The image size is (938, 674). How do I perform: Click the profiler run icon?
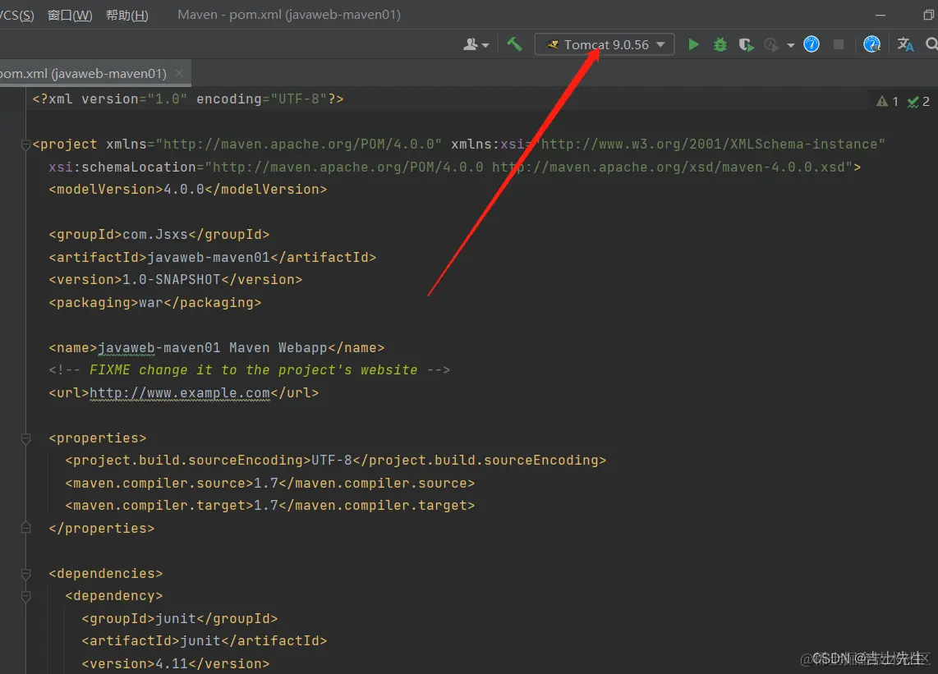pyautogui.click(x=772, y=45)
